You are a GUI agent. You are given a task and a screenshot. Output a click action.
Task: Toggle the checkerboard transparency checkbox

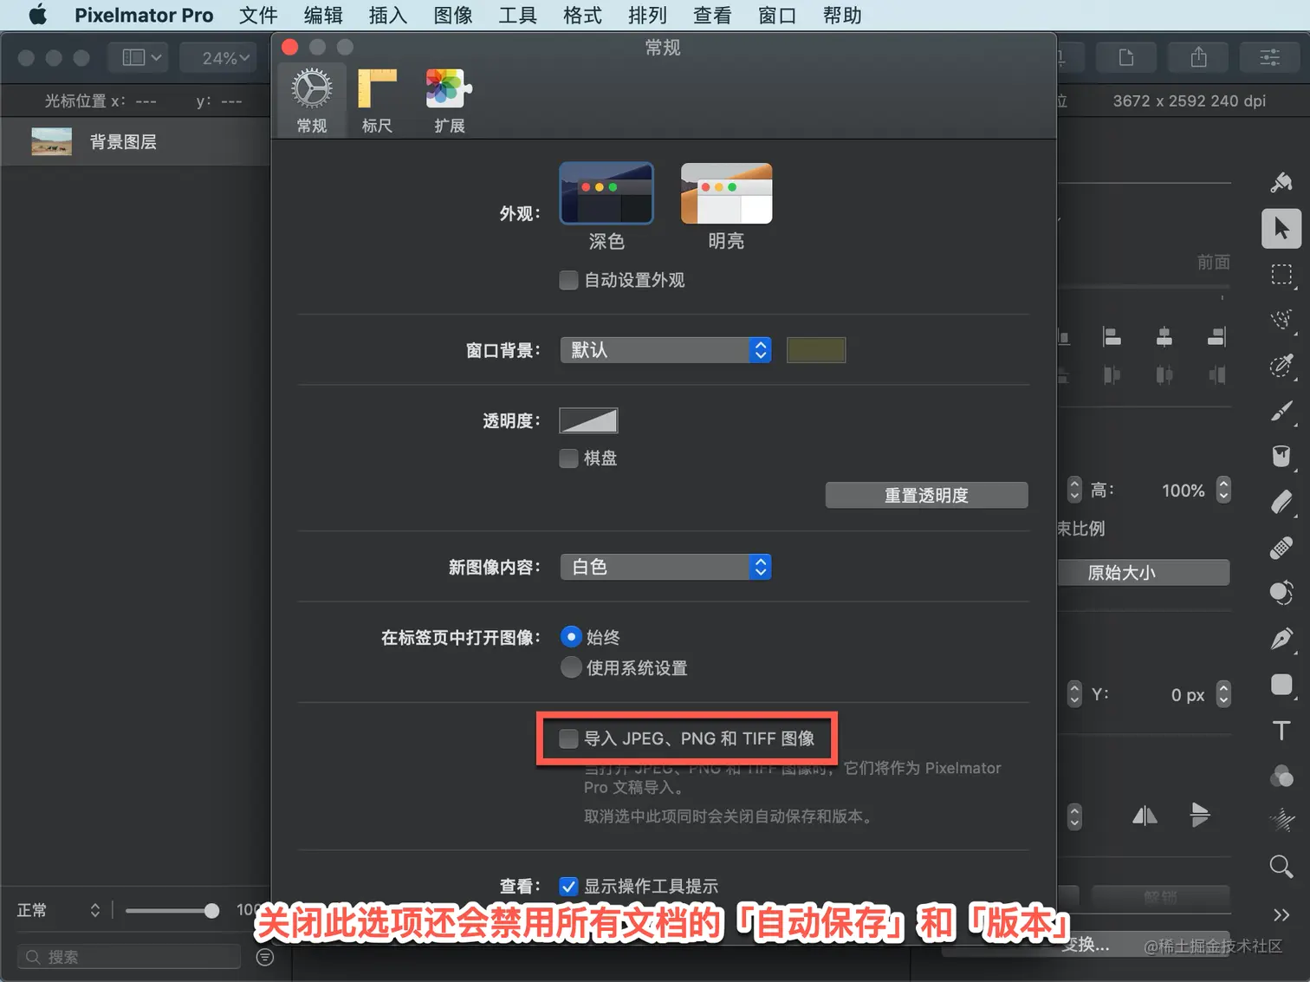(x=568, y=458)
